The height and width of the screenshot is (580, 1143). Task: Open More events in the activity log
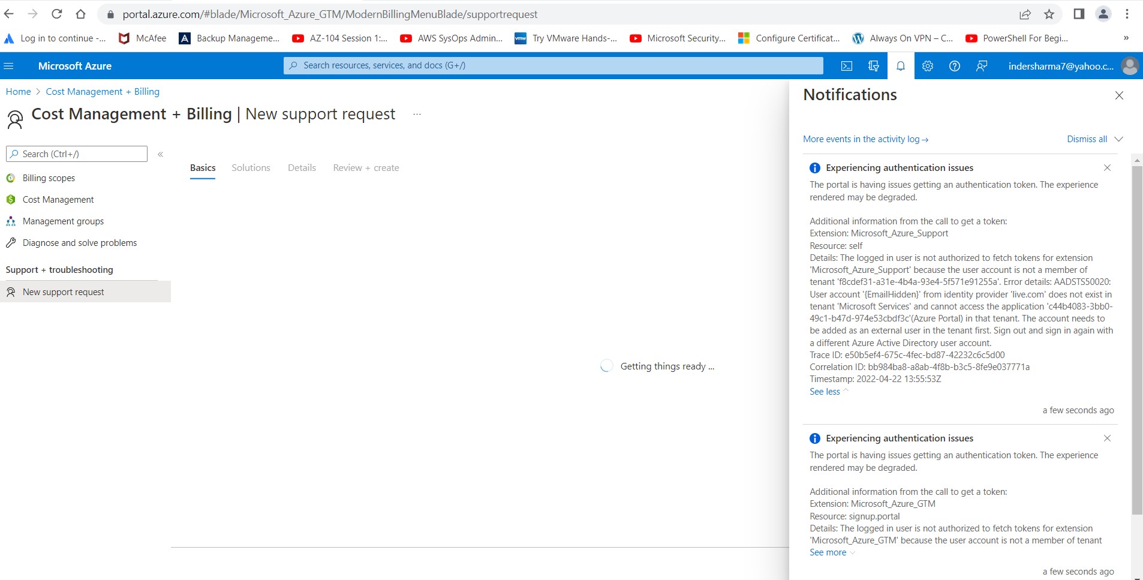click(x=861, y=139)
